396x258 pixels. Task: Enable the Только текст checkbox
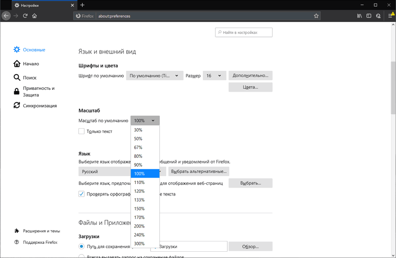81,131
